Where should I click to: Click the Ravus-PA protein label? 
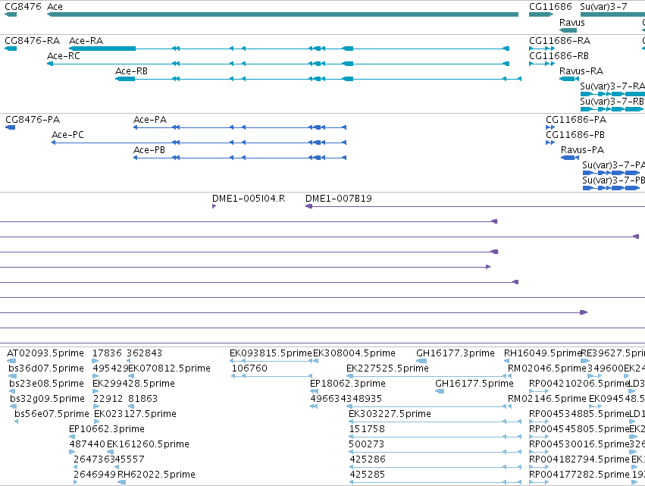click(583, 150)
